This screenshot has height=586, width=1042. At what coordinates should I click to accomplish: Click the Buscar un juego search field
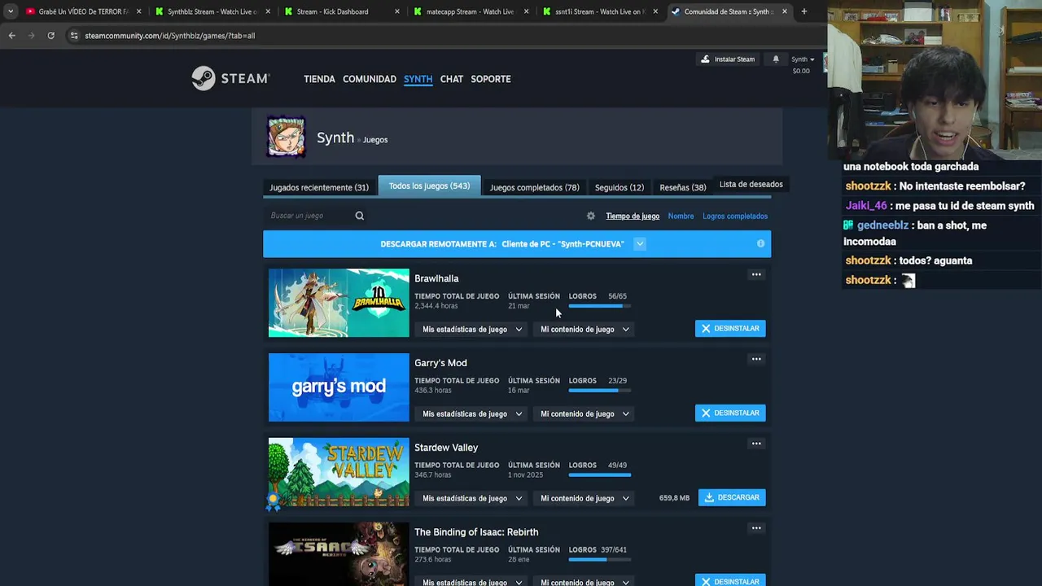[x=309, y=216]
